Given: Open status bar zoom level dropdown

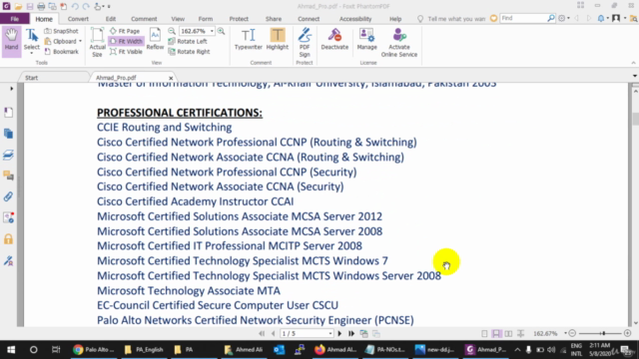Looking at the screenshot, I should tap(565, 333).
